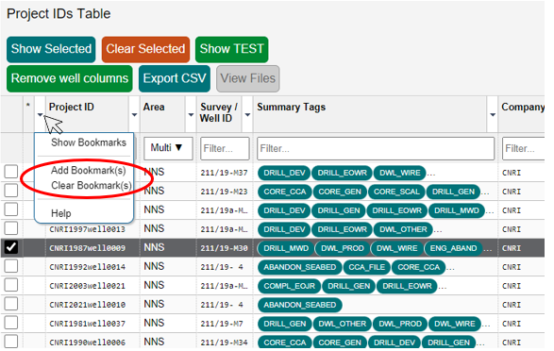554x351 pixels.
Task: Untick the checkbox for CNRI1987well0009
Action: pyautogui.click(x=11, y=247)
